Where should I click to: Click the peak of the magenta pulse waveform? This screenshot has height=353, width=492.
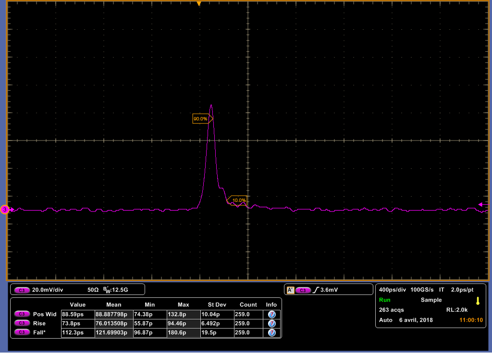tap(211, 105)
